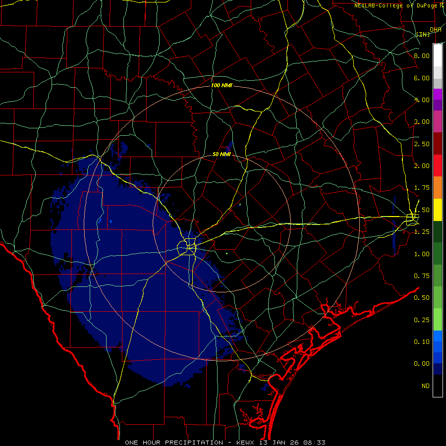Click the "0.00" legend value
Viewport: 446px width, 446px height.
click(422, 364)
